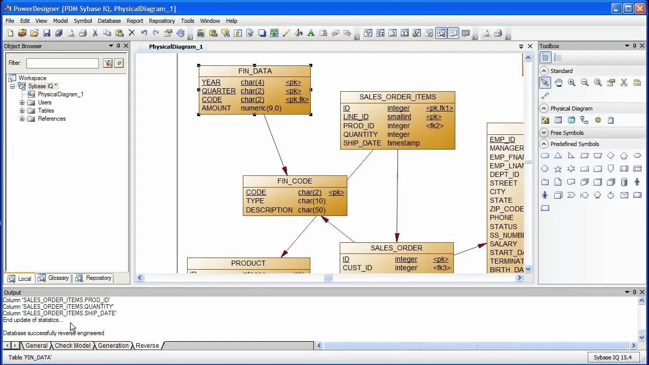Toggle Output panel auto-hide pin

click(x=634, y=292)
